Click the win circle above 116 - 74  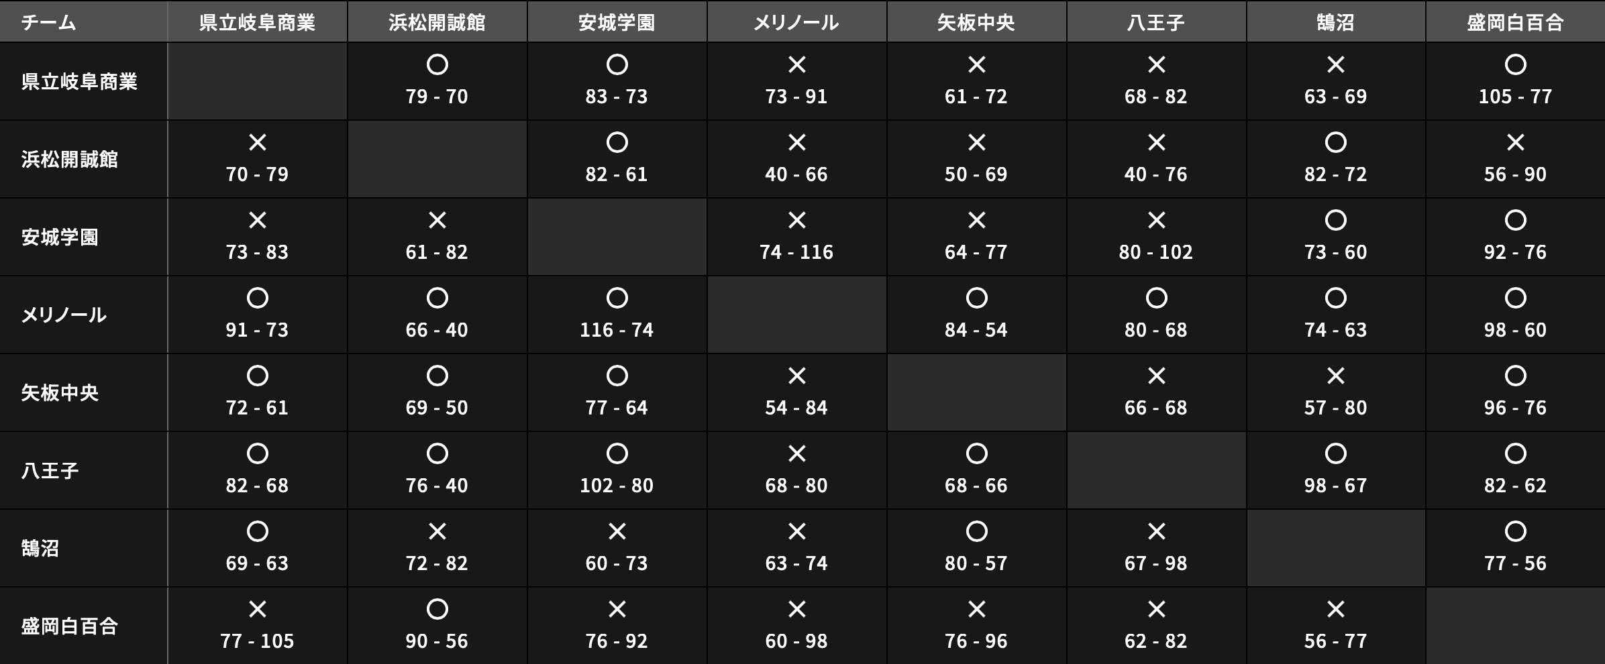pyautogui.click(x=617, y=298)
